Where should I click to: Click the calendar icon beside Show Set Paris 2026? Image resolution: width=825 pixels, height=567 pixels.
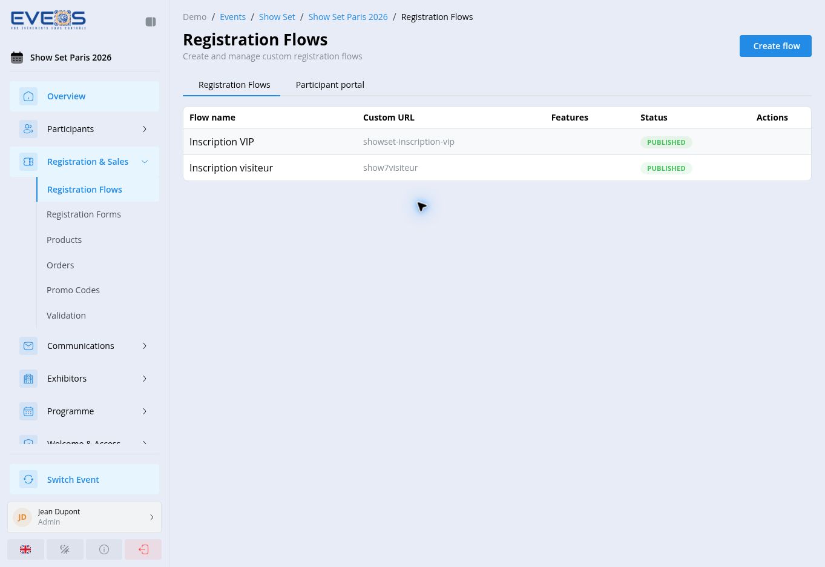17,58
